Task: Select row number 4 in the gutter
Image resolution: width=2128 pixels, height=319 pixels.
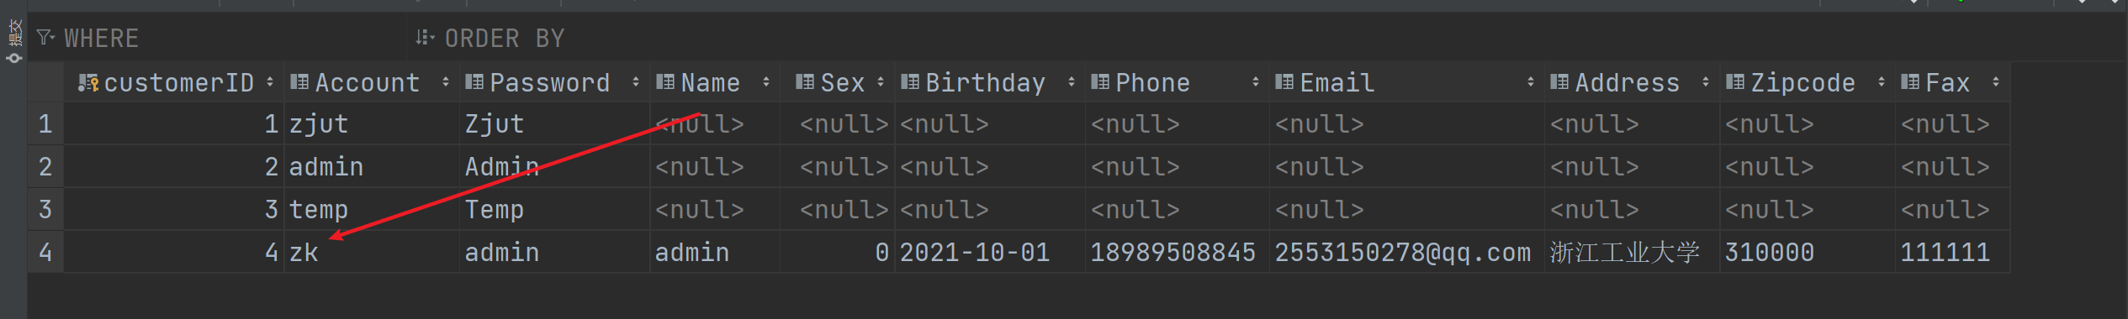Action: (45, 252)
